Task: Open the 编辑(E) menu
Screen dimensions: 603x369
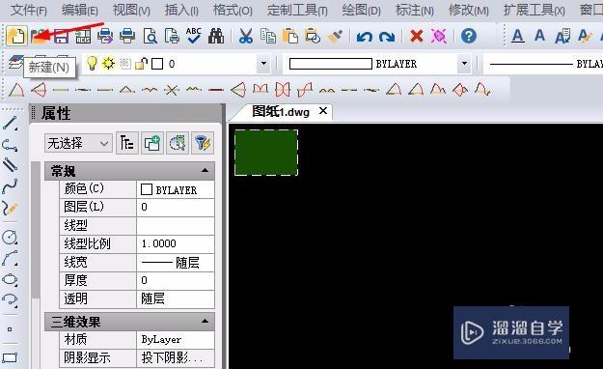Action: coord(80,10)
